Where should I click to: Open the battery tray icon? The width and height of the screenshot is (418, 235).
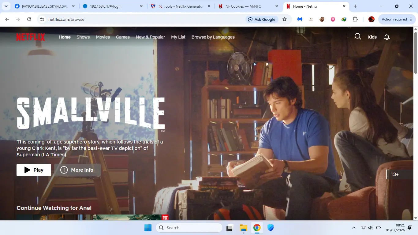[x=378, y=228]
